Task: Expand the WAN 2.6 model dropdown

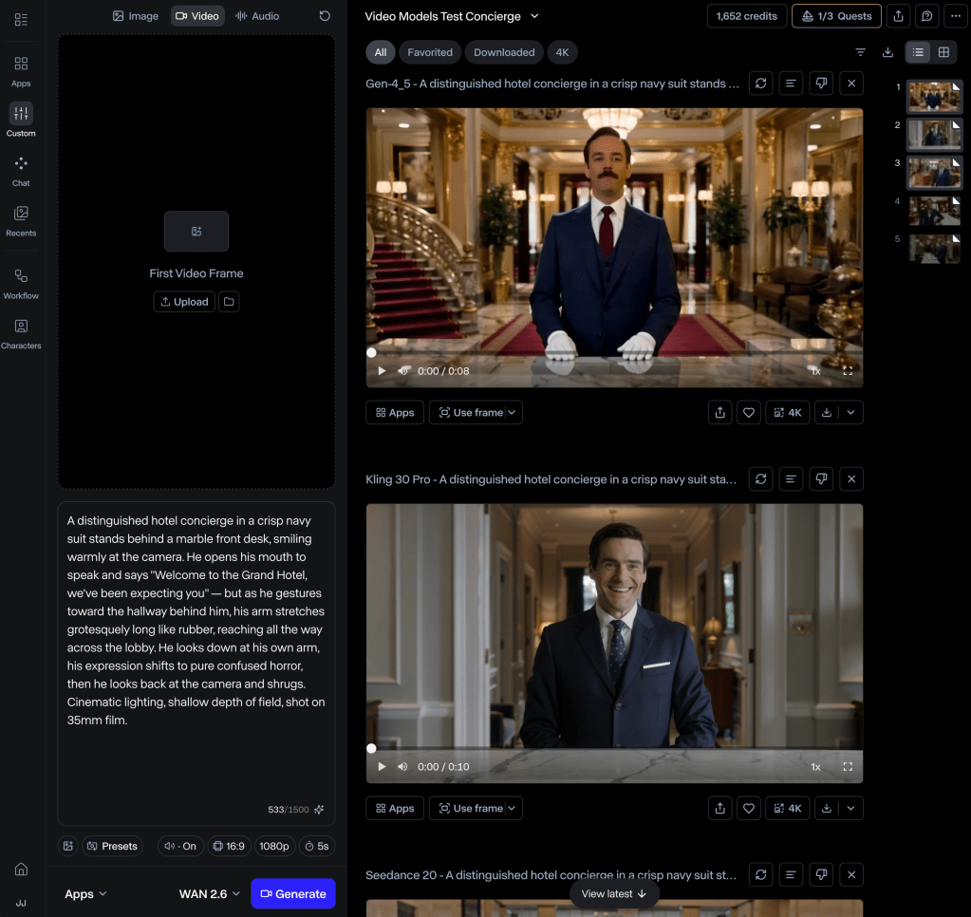Action: tap(210, 893)
